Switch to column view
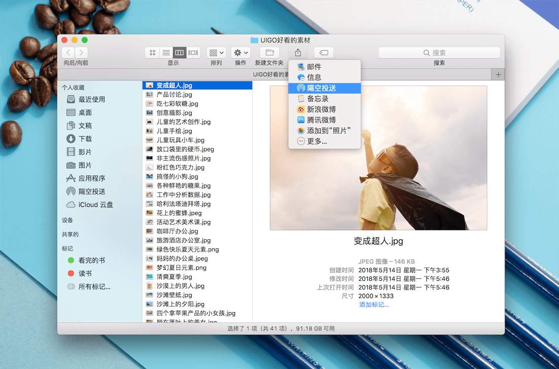The width and height of the screenshot is (559, 369). 179,53
